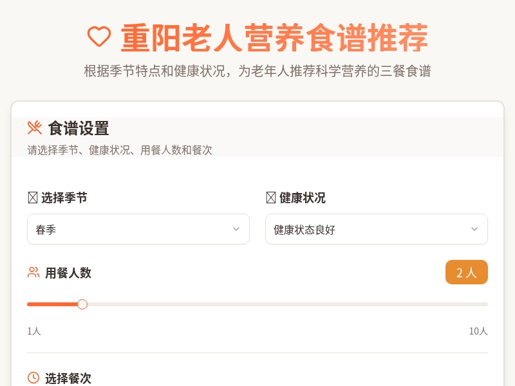Click the small icon before 选择季节

coord(32,198)
